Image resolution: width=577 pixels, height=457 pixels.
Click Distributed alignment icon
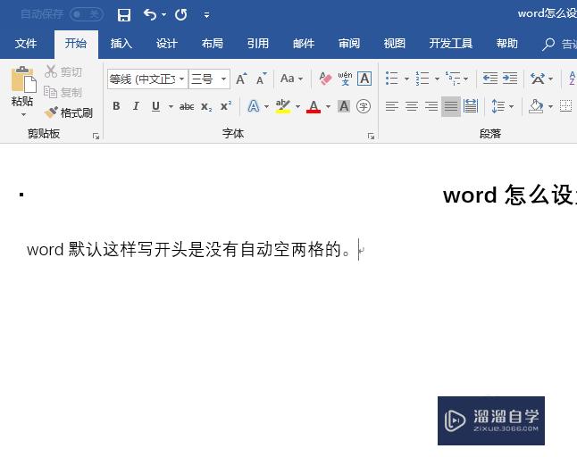point(471,106)
